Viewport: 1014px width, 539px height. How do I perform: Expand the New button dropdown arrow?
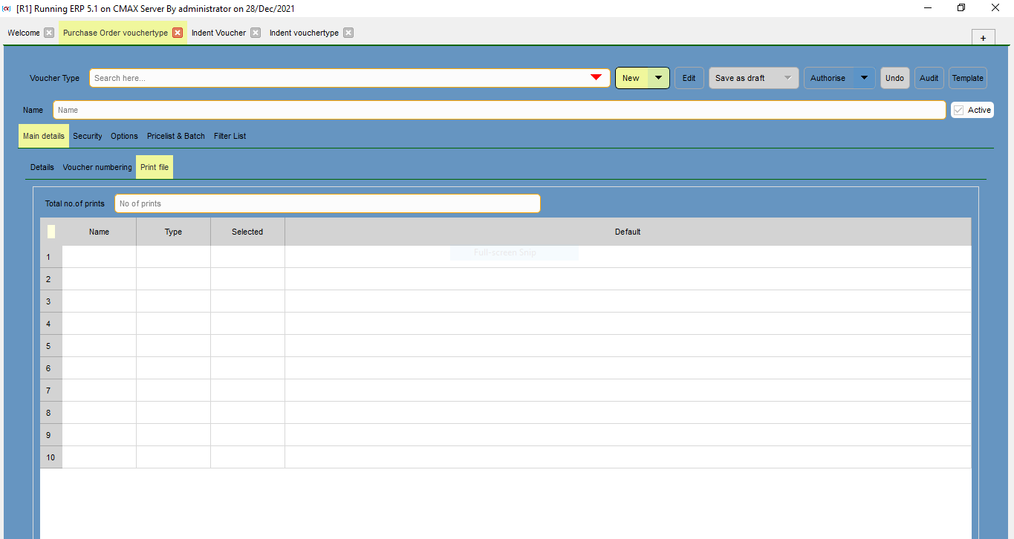pos(659,78)
